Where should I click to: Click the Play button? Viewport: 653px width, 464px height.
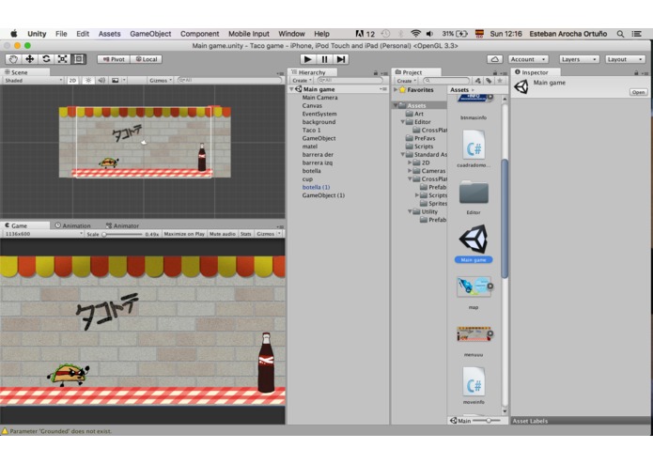(x=307, y=59)
